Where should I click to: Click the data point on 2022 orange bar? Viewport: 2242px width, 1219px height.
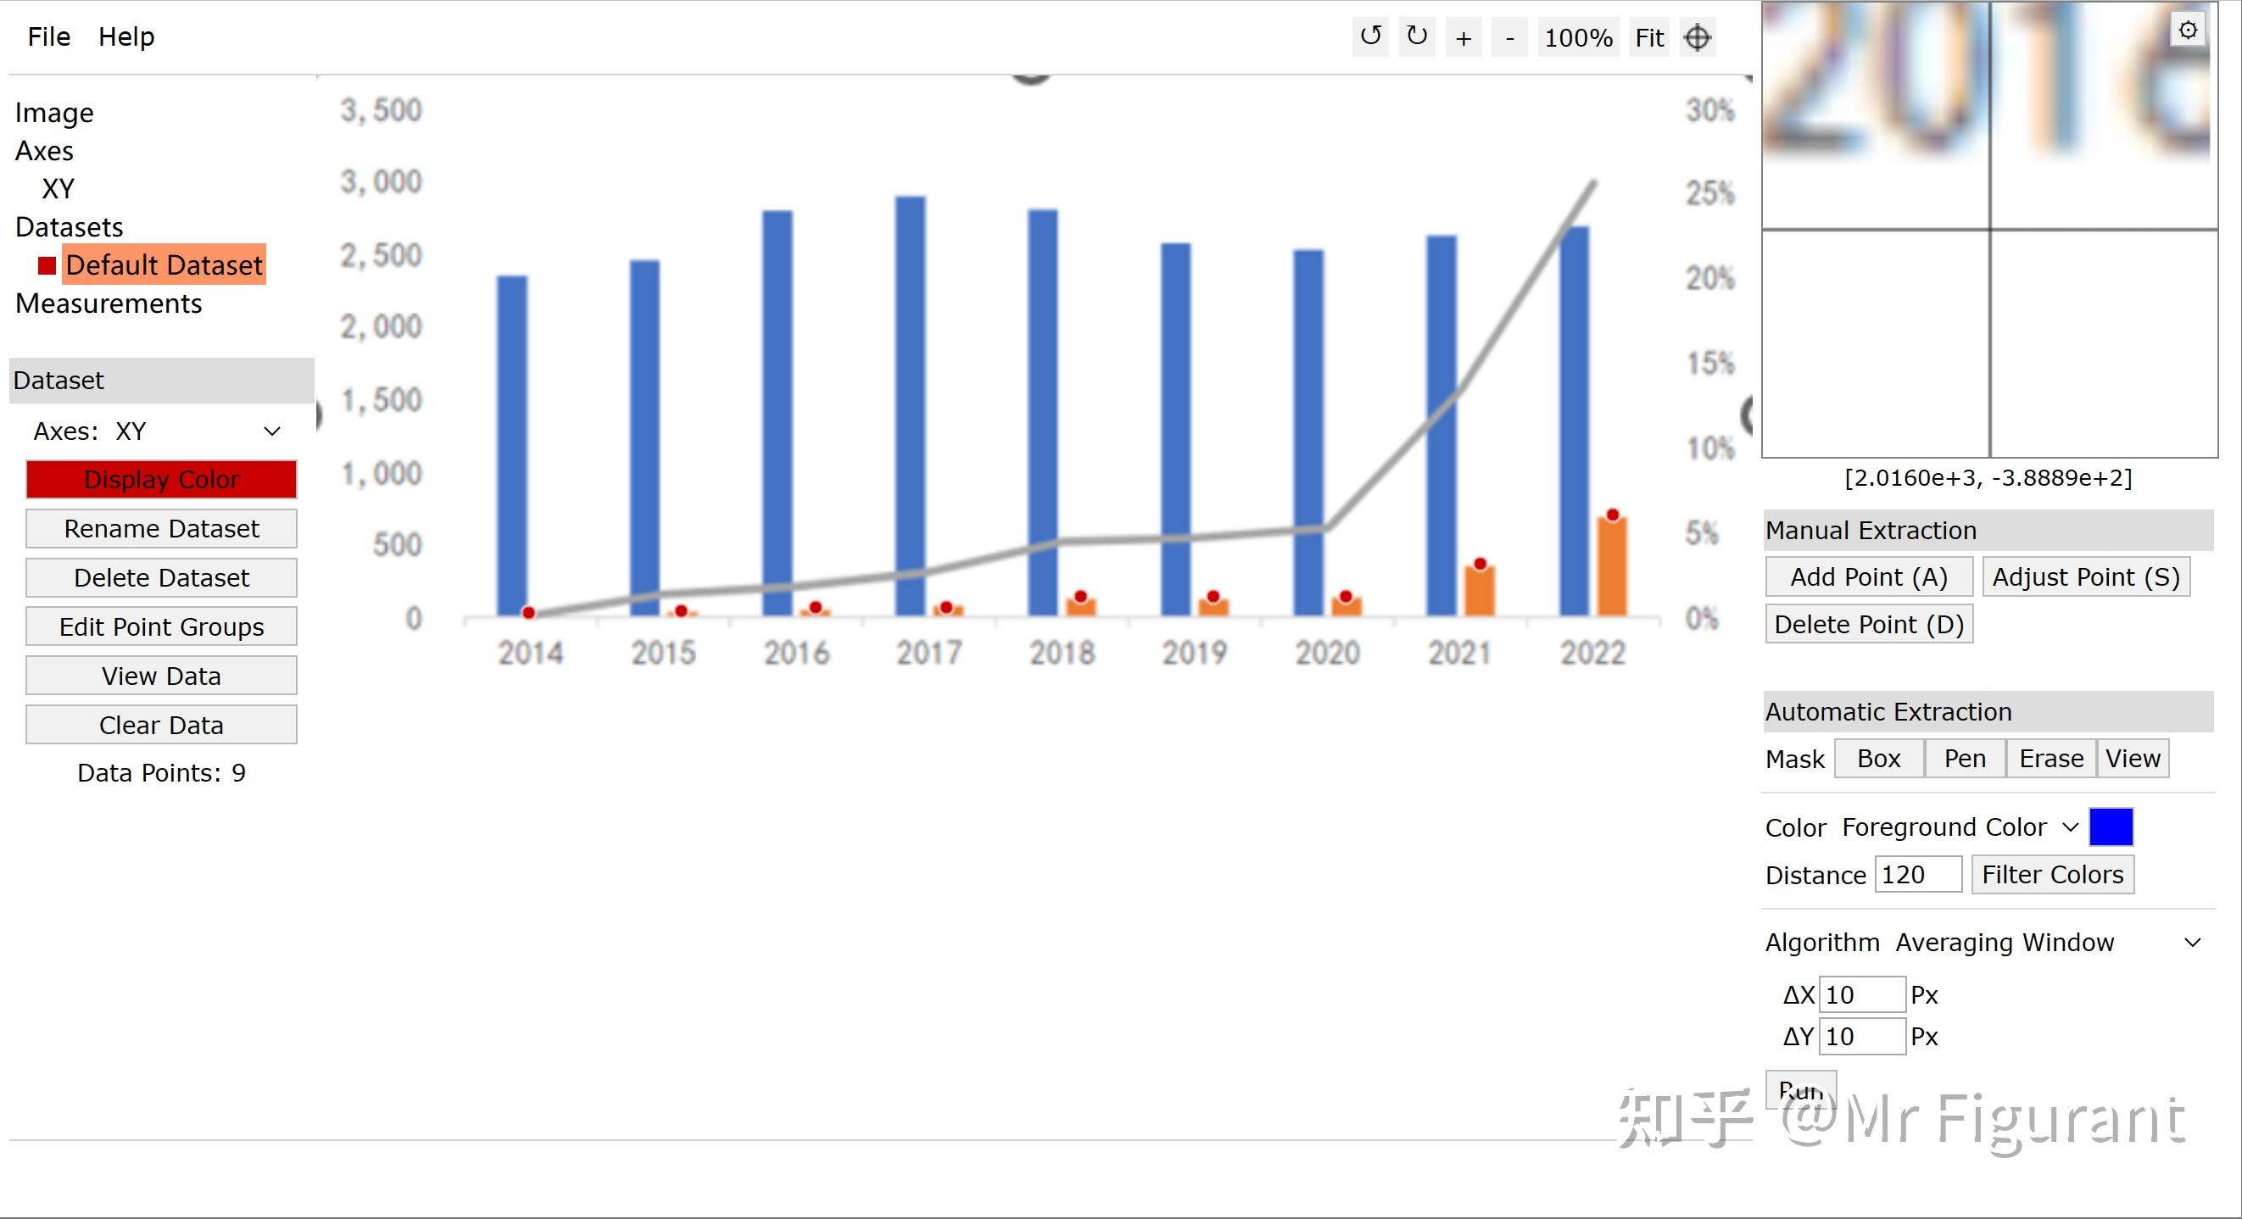(x=1612, y=515)
